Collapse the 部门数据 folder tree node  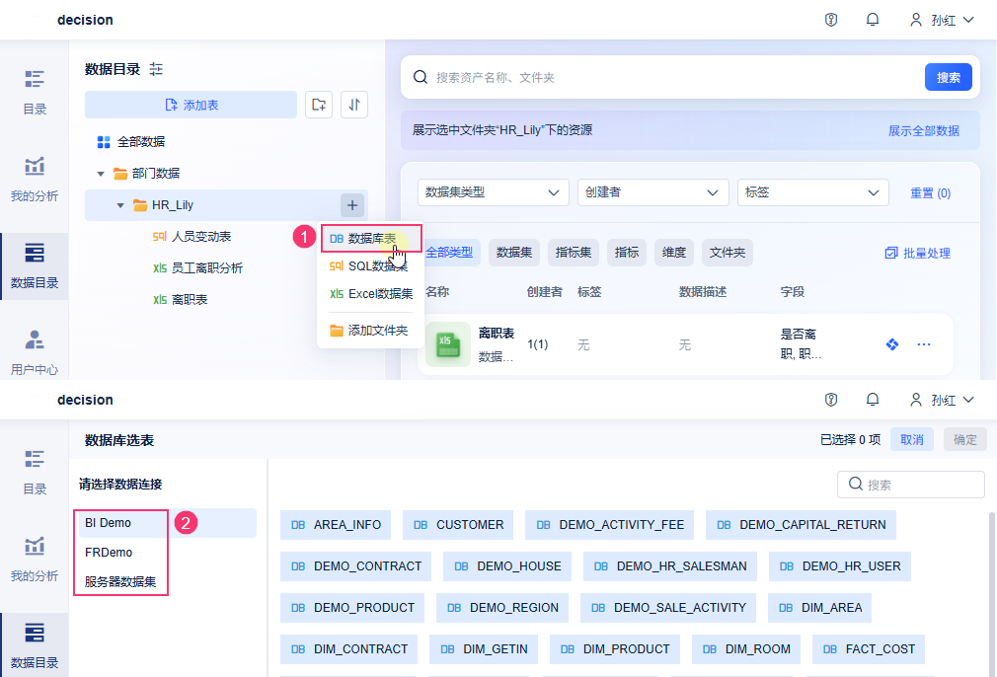coord(101,174)
